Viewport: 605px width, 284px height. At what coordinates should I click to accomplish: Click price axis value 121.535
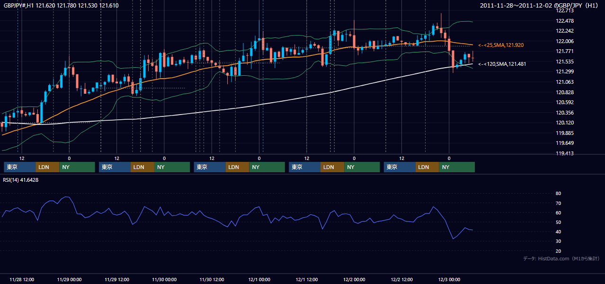coord(564,62)
